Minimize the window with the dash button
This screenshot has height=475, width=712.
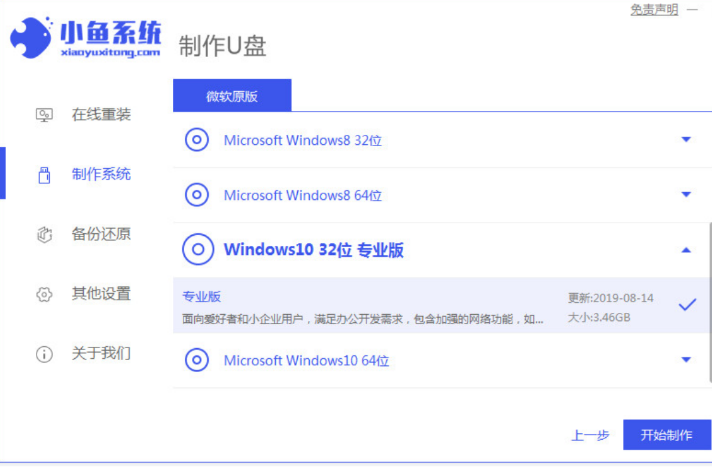coord(693,9)
